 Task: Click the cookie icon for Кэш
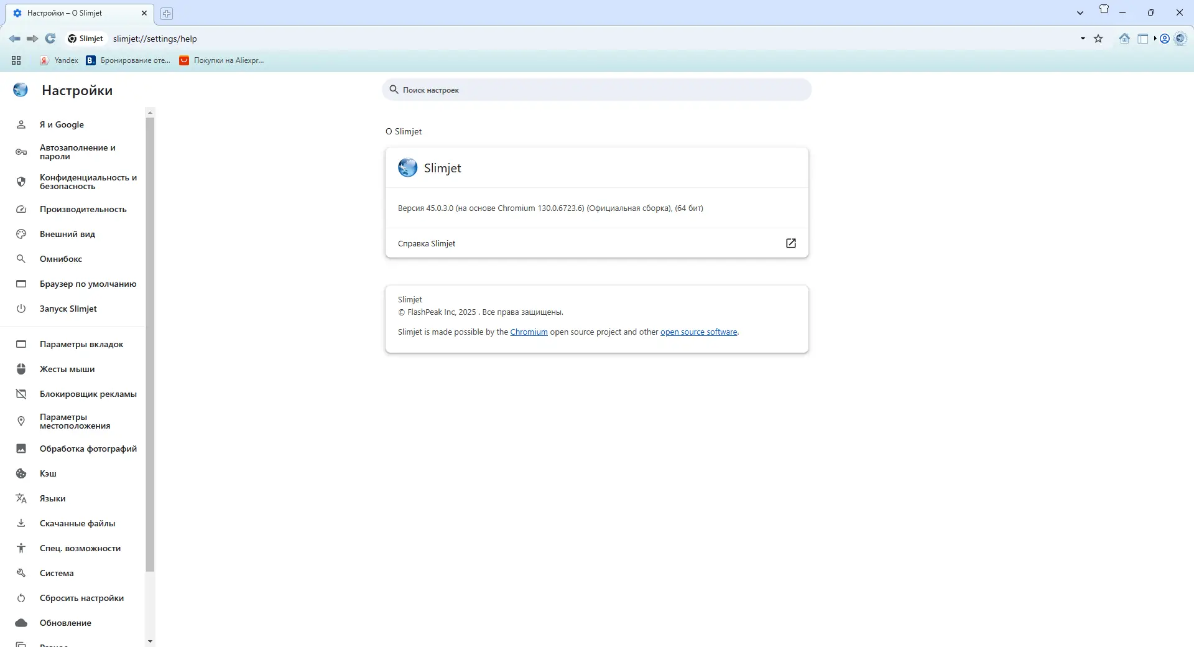pyautogui.click(x=21, y=473)
